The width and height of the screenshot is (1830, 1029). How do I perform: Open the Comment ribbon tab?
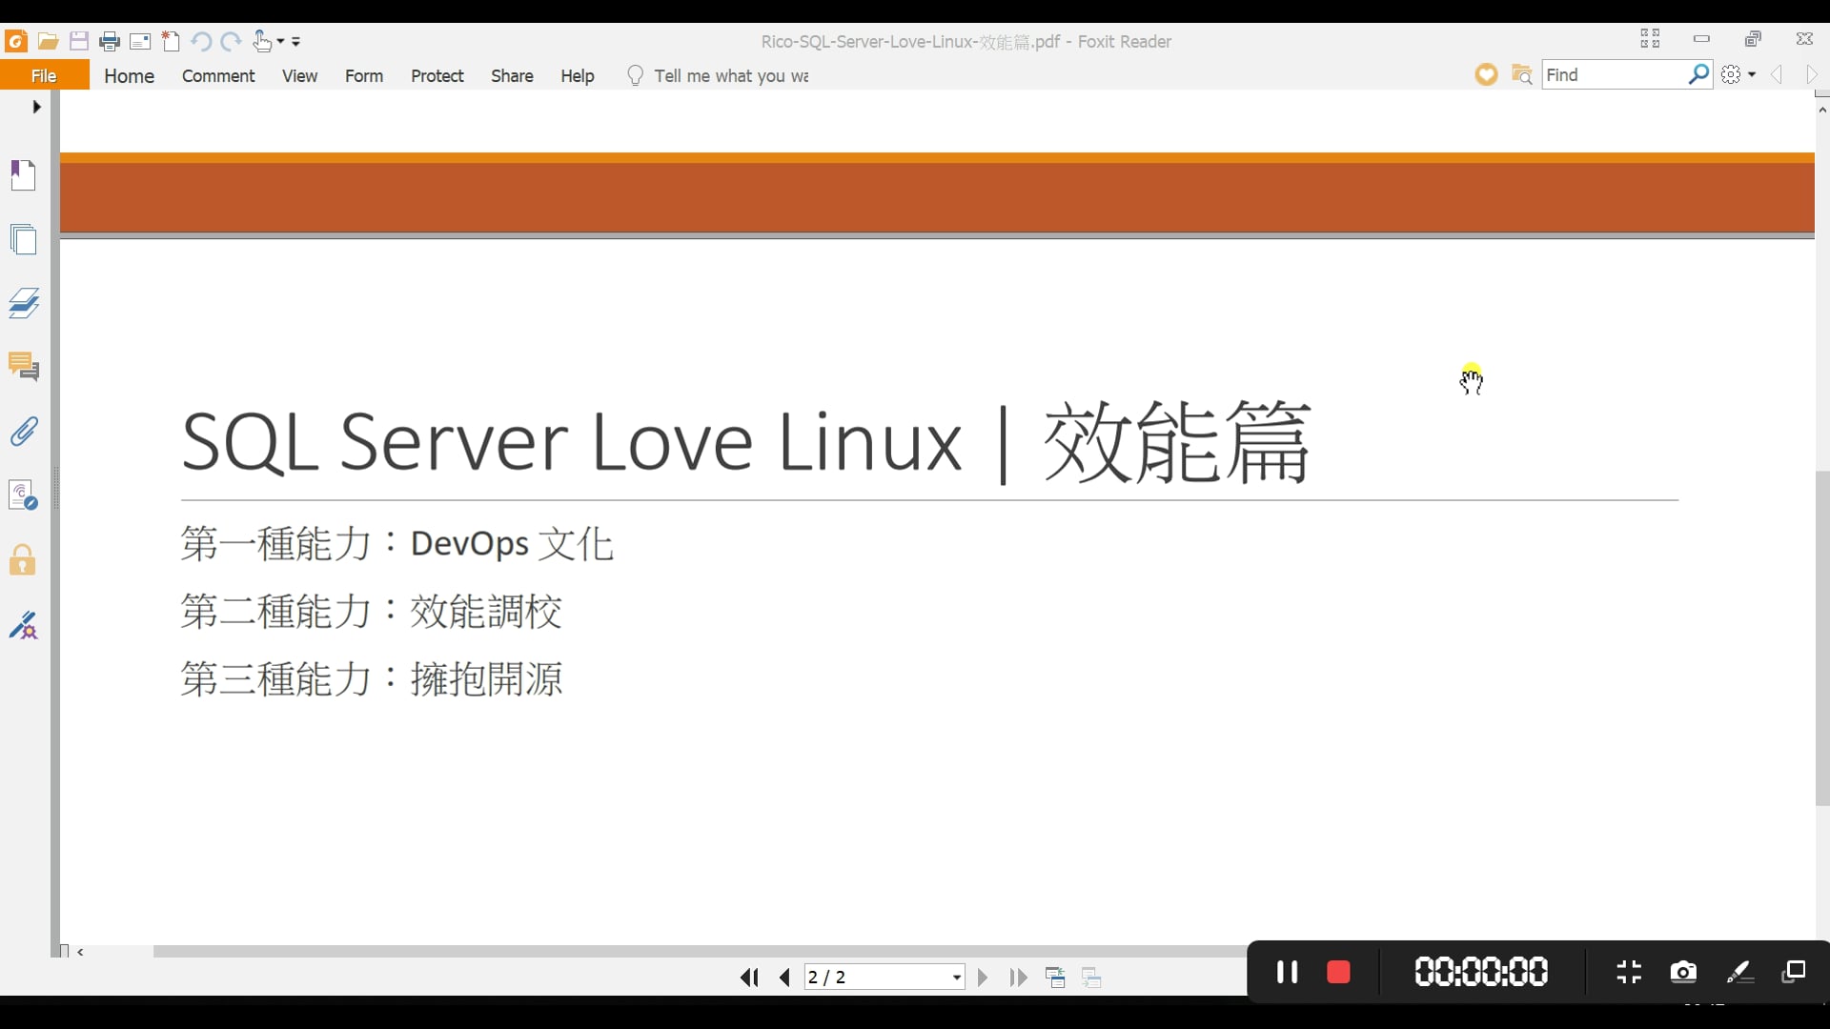pyautogui.click(x=218, y=75)
